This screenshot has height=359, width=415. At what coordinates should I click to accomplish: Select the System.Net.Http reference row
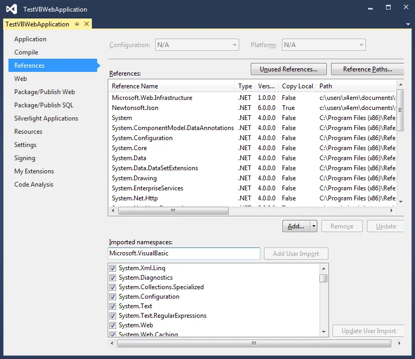252,198
